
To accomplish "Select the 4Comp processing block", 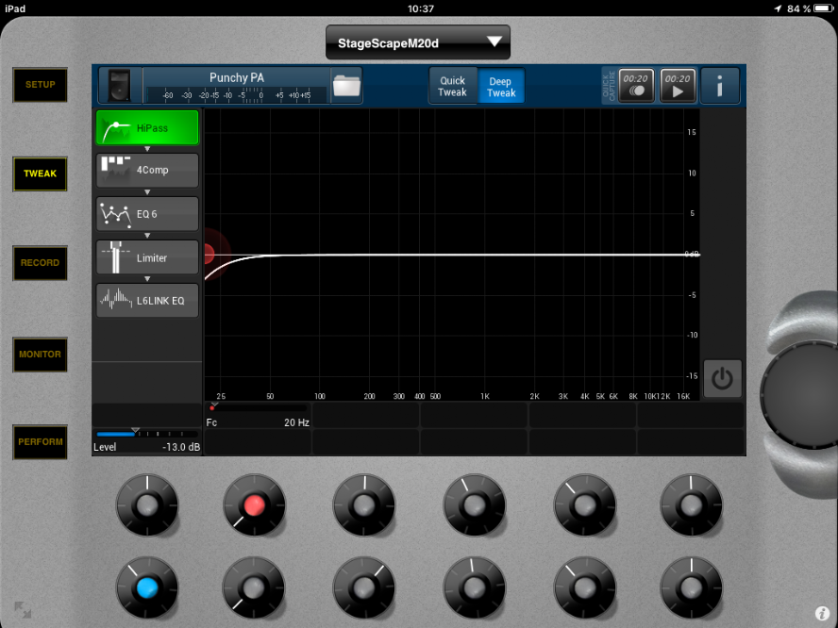I will pyautogui.click(x=147, y=171).
